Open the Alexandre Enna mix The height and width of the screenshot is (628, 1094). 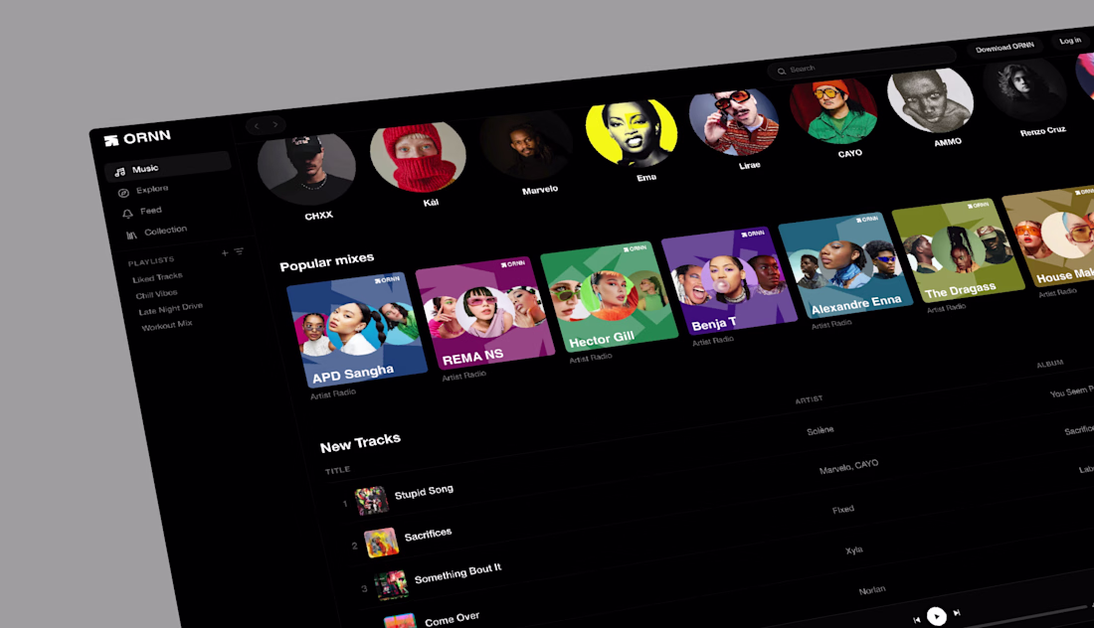coord(845,265)
